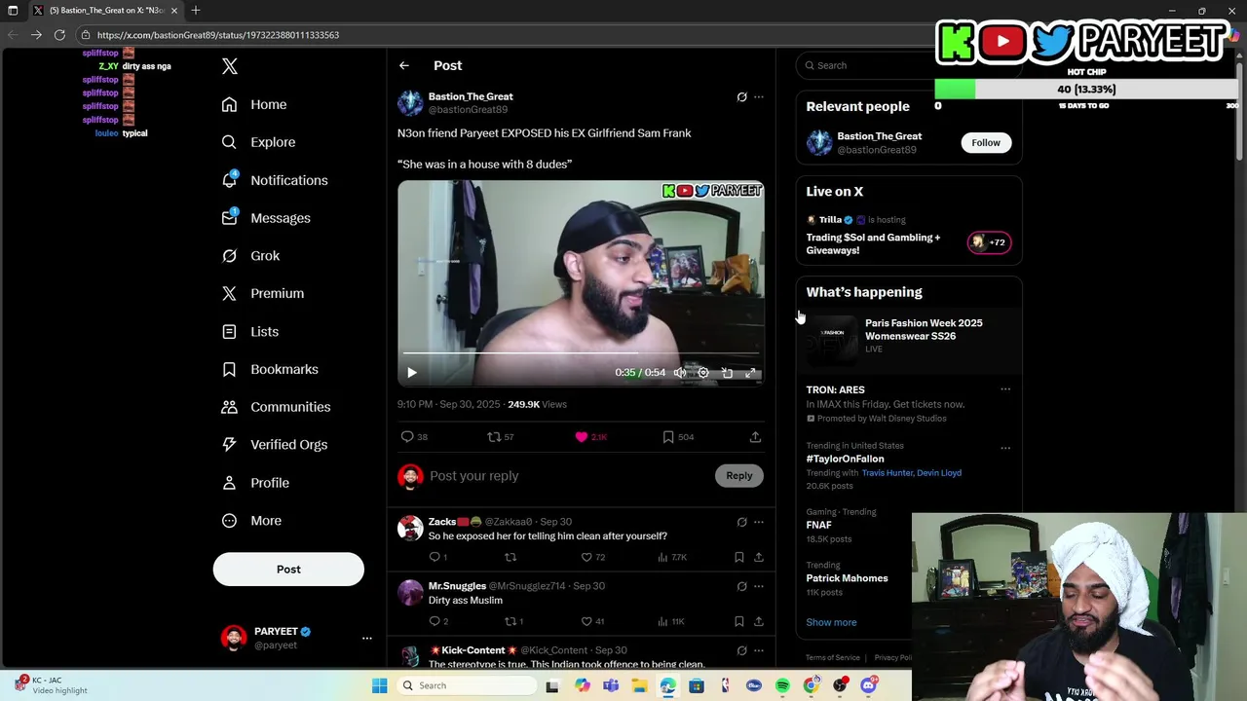This screenshot has height=701, width=1247.
Task: Open Premium in the sidebar
Action: coord(263,293)
